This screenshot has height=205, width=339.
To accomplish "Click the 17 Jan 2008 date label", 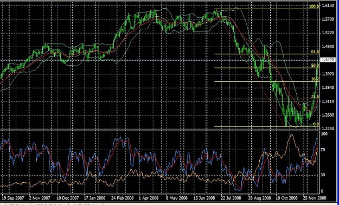I will point(94,198).
